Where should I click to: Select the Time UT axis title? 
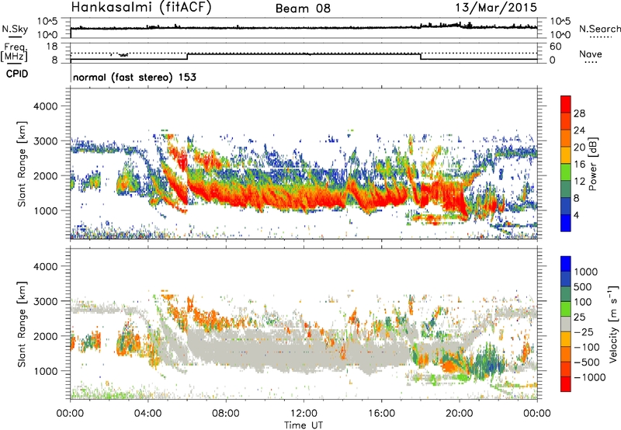point(304,425)
